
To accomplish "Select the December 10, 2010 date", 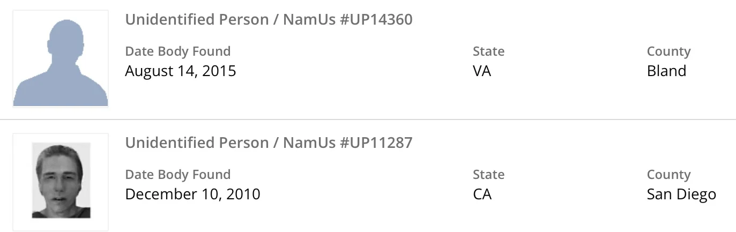I will pos(192,194).
